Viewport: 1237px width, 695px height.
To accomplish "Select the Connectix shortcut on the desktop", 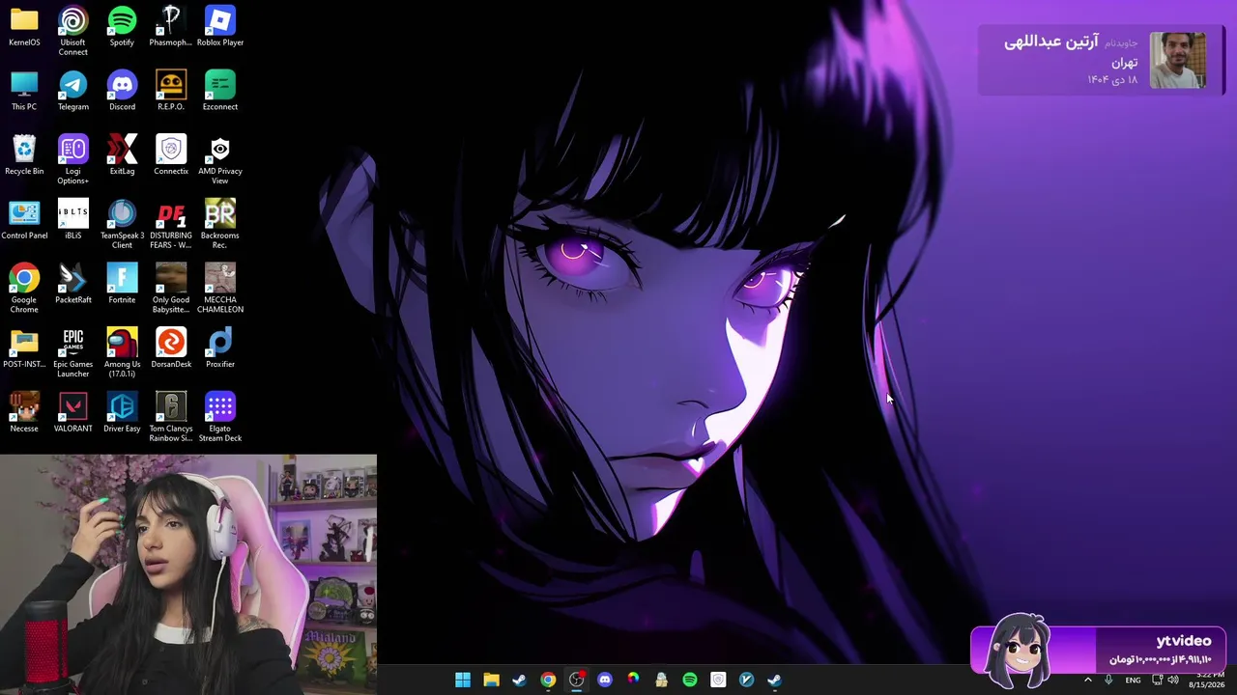I will coord(171,156).
